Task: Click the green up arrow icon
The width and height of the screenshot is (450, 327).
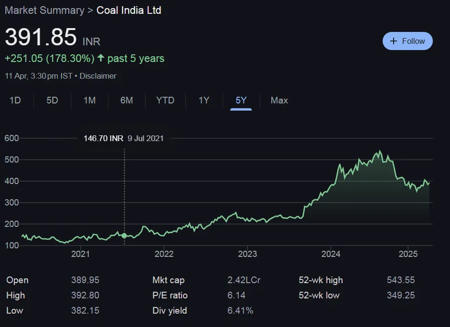Action: pos(100,58)
